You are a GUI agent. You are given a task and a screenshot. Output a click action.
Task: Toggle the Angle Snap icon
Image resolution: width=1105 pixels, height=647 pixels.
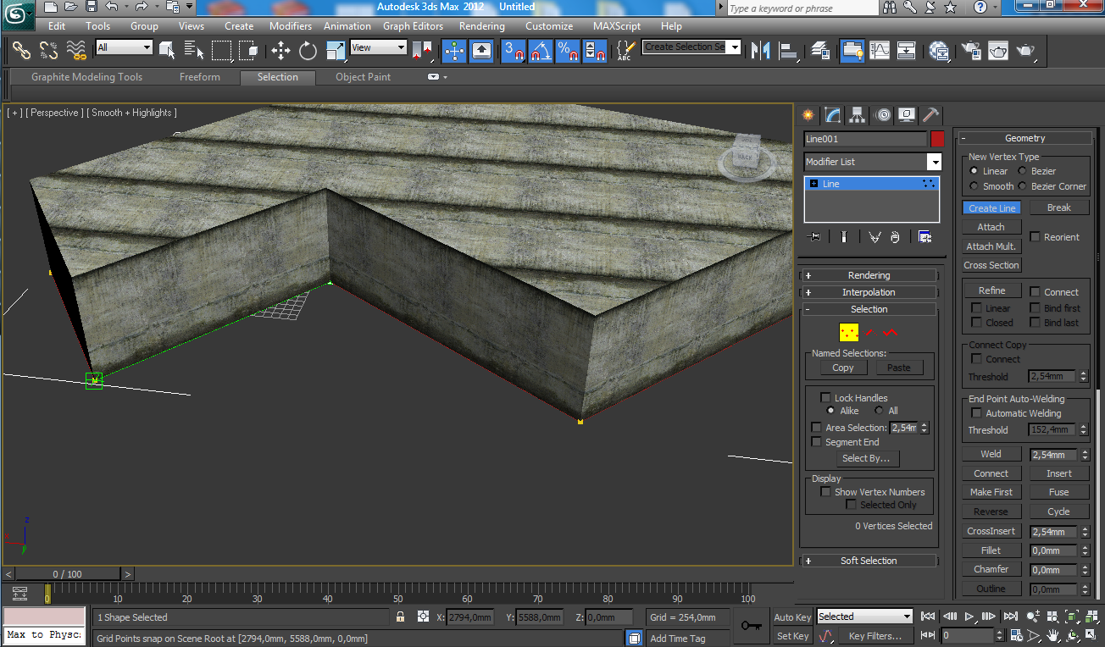click(x=541, y=51)
